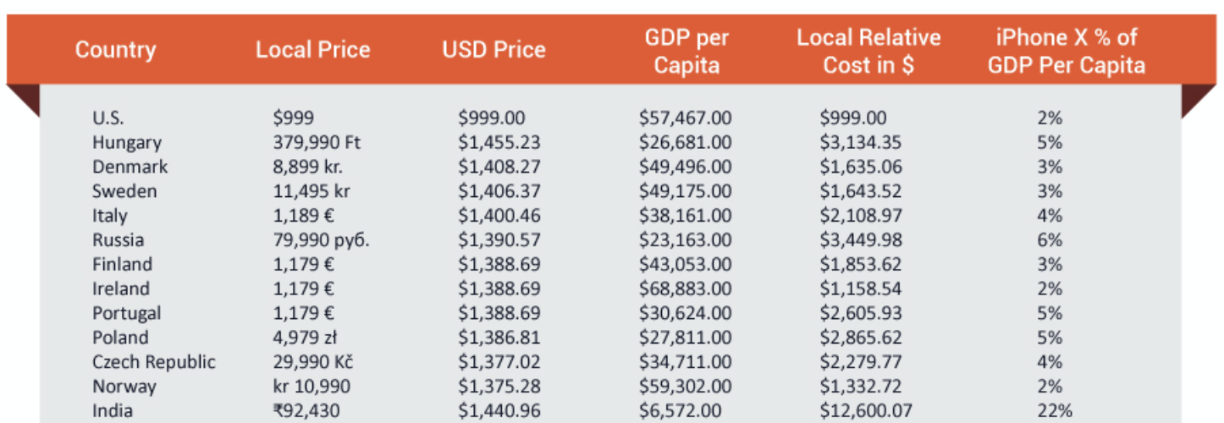Select the Denmark country row label
The image size is (1224, 423).
coord(130,167)
